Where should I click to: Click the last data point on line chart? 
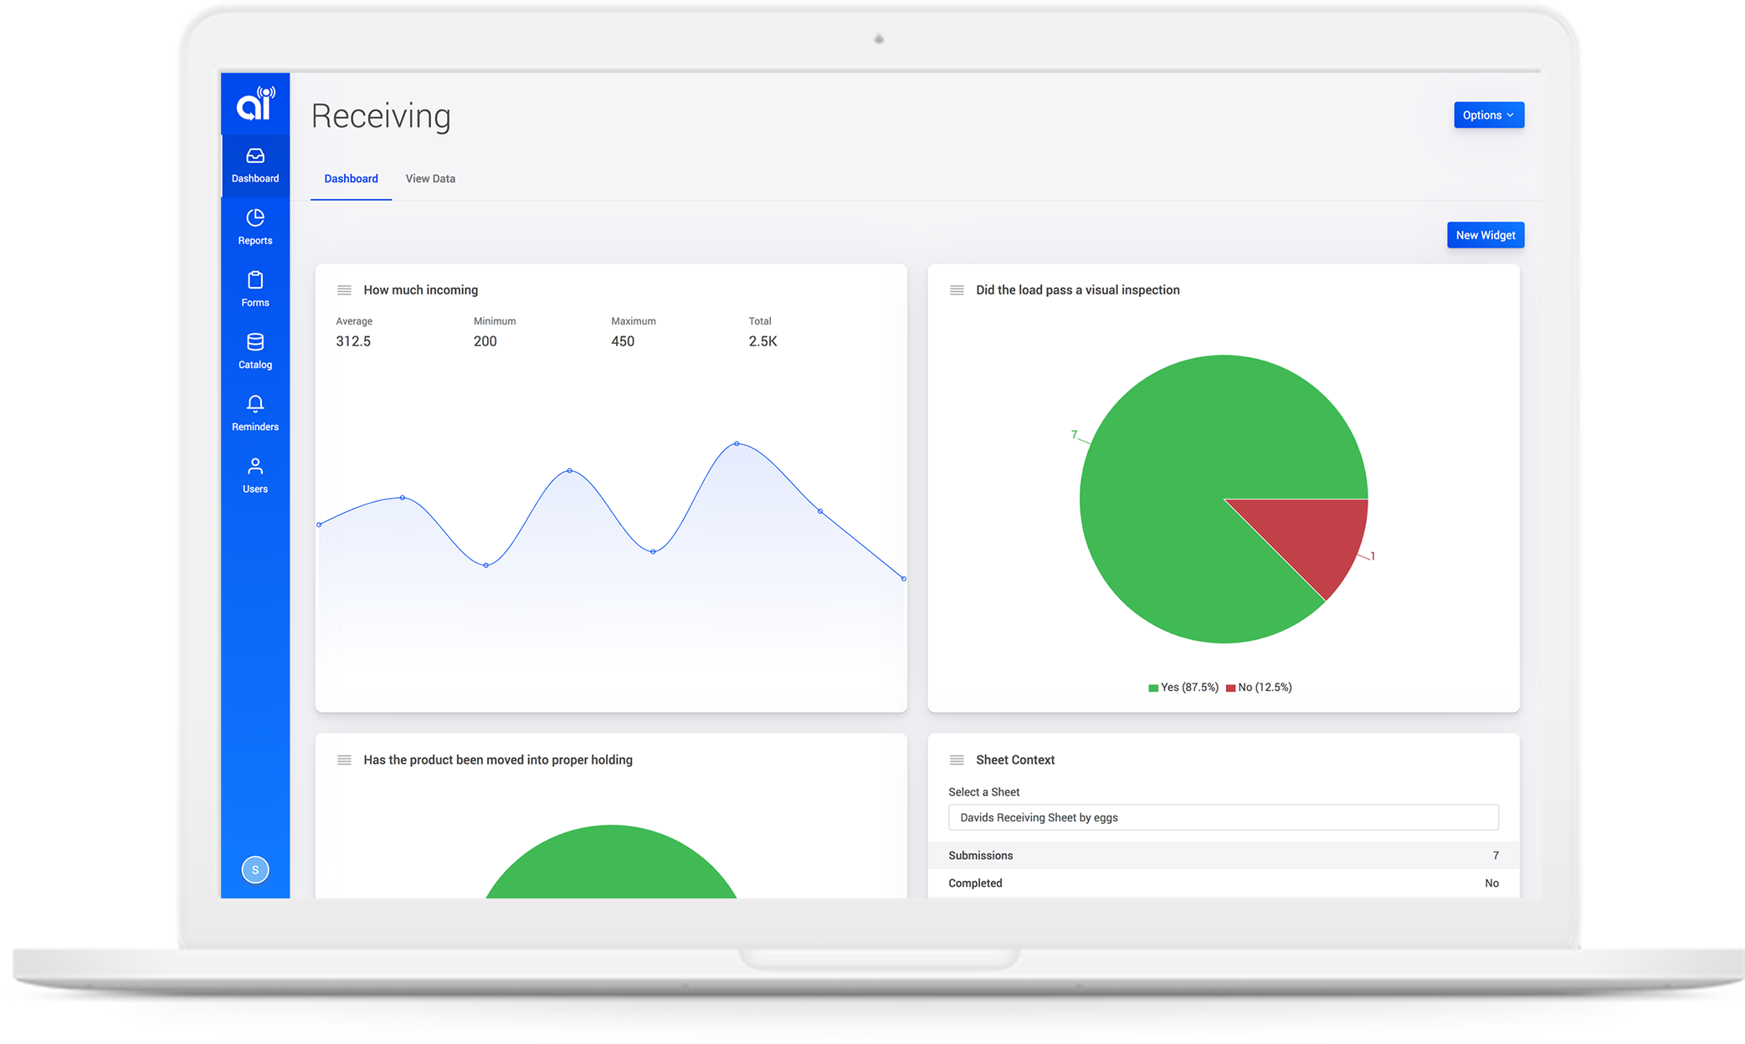coord(903,579)
